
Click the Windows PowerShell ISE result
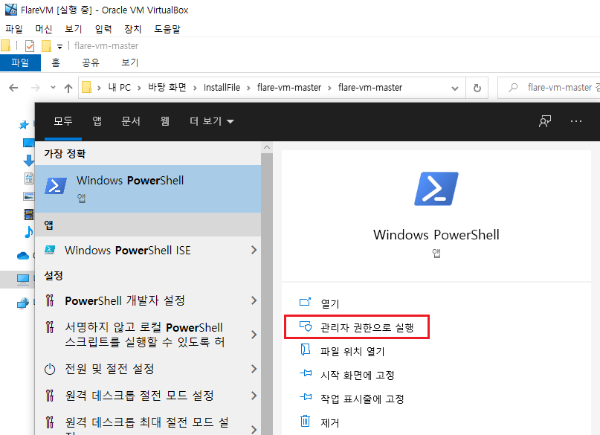point(127,250)
